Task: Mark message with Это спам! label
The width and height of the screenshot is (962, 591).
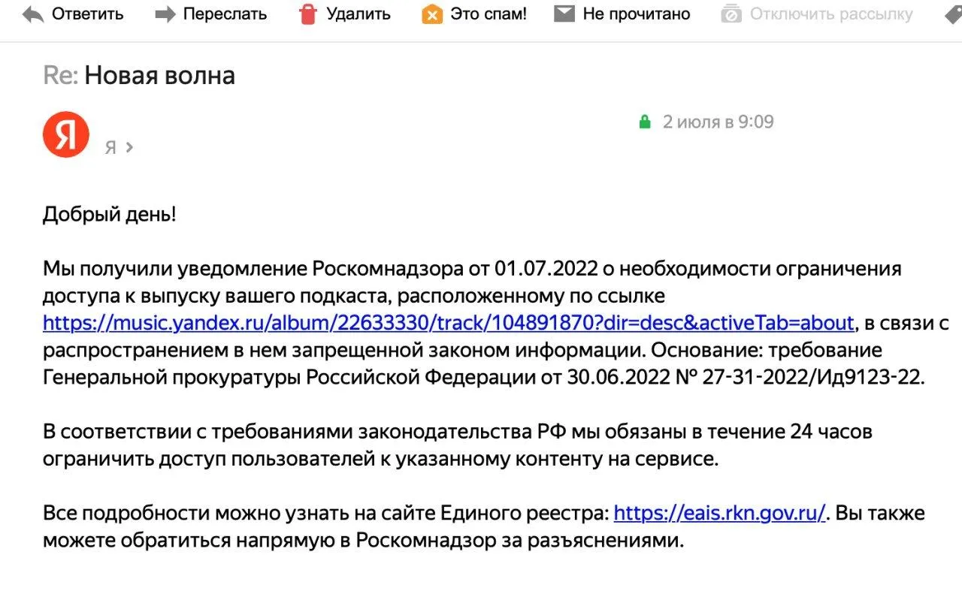Action: [489, 14]
